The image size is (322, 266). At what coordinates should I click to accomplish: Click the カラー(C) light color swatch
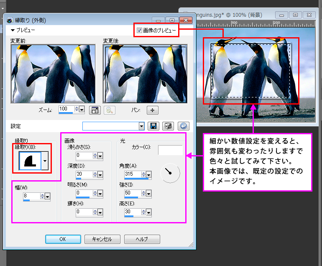170,150
